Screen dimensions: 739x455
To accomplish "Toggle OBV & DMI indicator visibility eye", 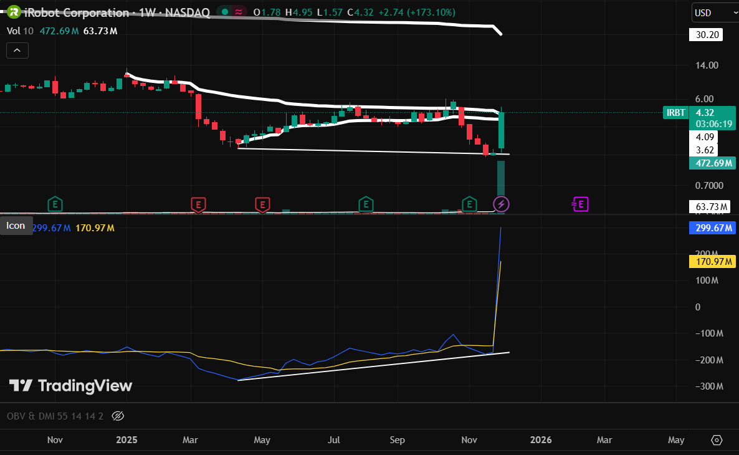I will [x=118, y=416].
